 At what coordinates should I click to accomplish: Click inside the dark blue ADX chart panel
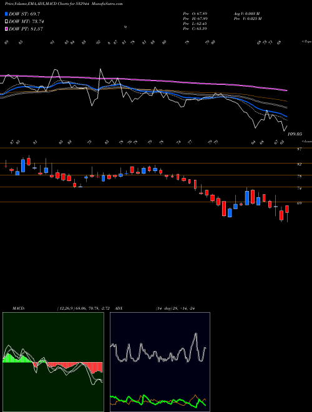click(160, 362)
